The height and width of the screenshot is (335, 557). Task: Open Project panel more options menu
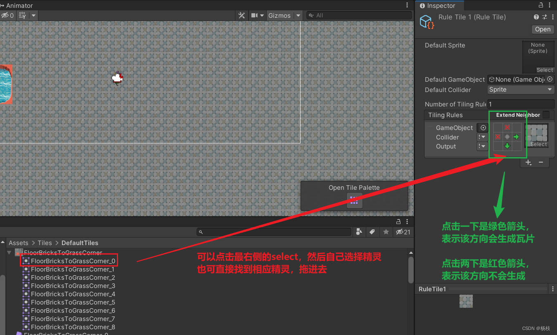[408, 222]
